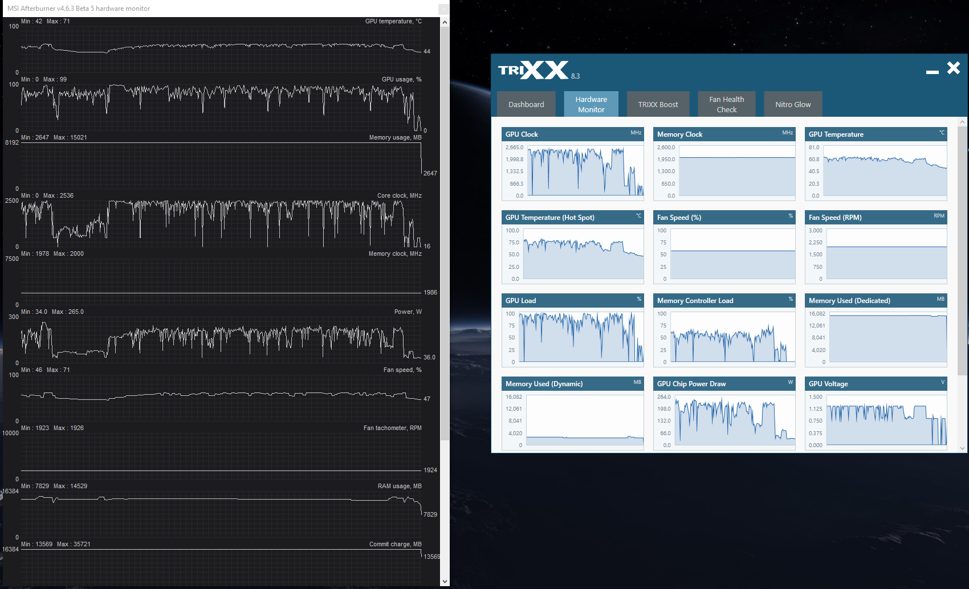This screenshot has height=589, width=969.
Task: Select the Fan Speed (%) graph panel
Action: [x=724, y=247]
